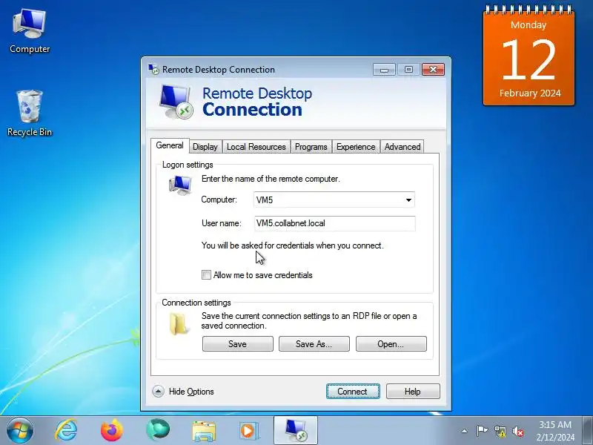This screenshot has height=445, width=593.
Task: Click the Help button
Action: (413, 392)
